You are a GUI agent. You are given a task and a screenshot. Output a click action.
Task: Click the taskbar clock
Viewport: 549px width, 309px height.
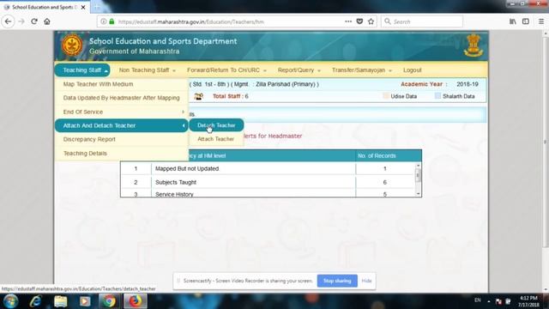point(528,301)
